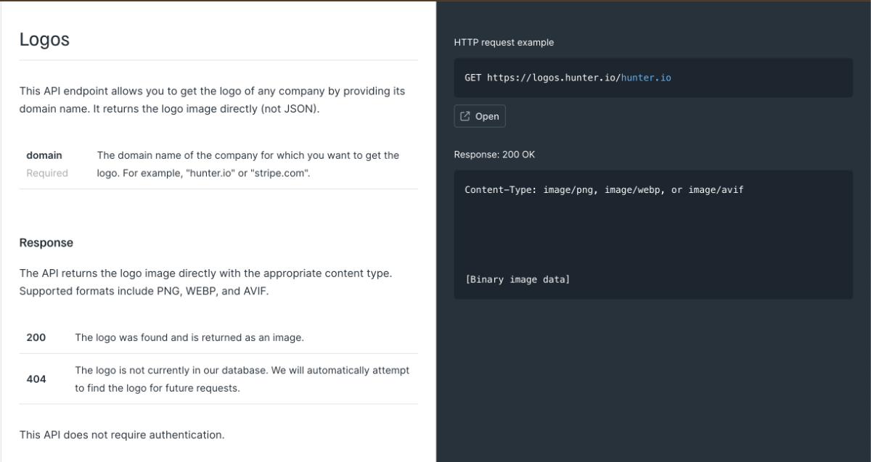871x462 pixels.
Task: Click the Open button to view the logo
Action: click(x=479, y=115)
